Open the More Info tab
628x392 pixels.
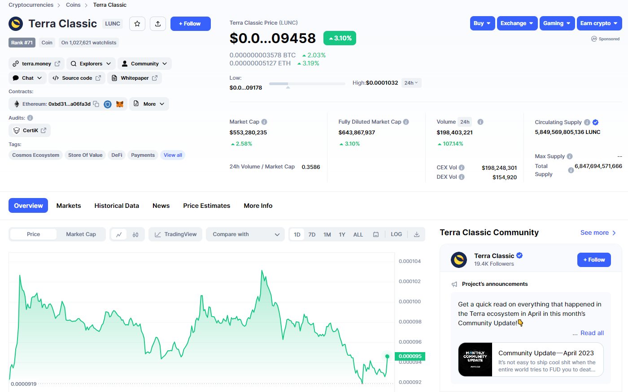(x=258, y=206)
